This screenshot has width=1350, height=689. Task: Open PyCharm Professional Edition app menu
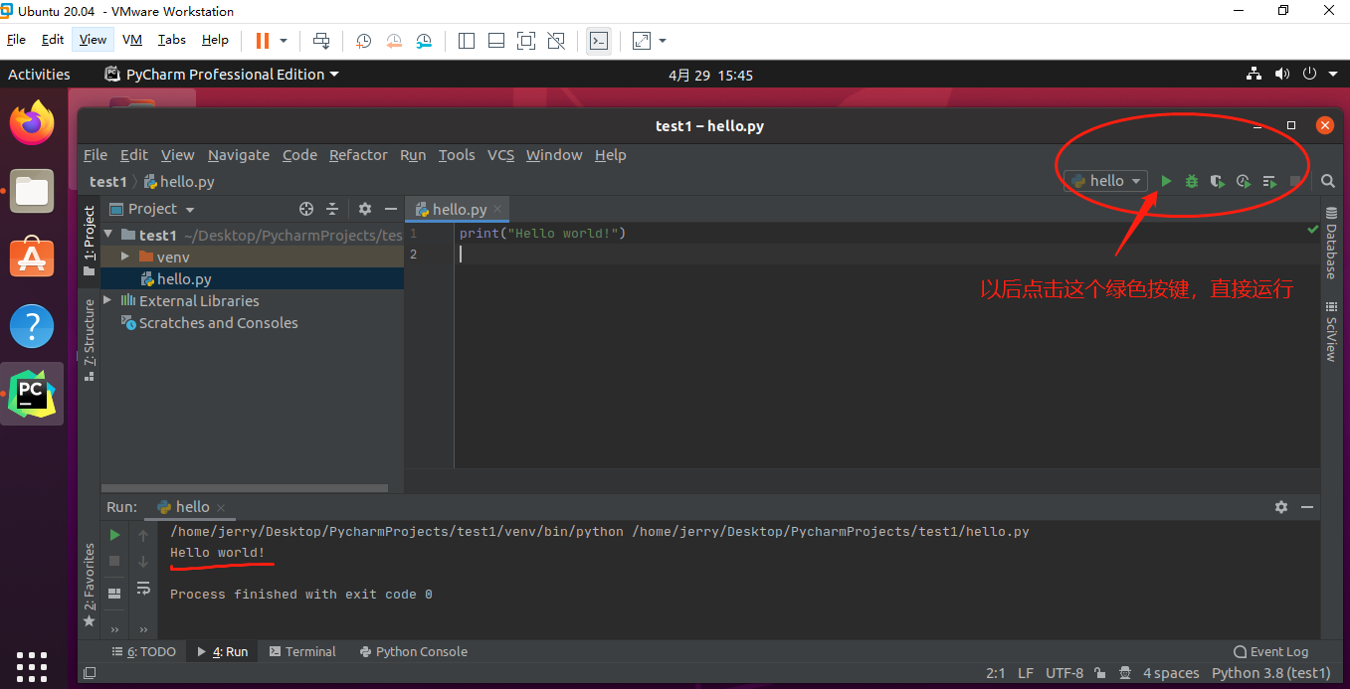[222, 75]
